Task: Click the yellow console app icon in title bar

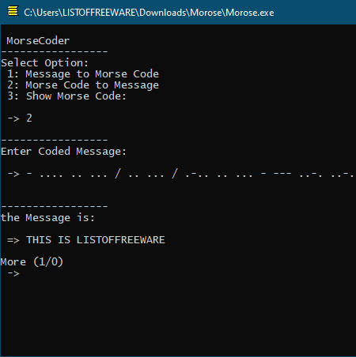Action: [13, 11]
